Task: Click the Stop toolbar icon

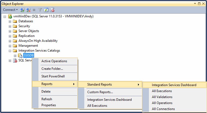Action: (x=34, y=10)
